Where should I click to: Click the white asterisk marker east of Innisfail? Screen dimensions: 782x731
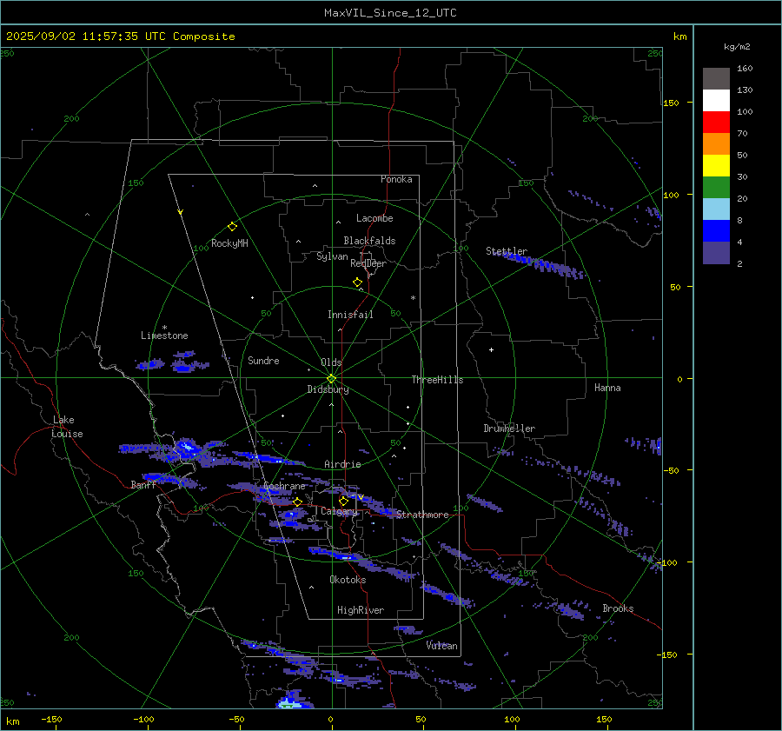(x=413, y=298)
